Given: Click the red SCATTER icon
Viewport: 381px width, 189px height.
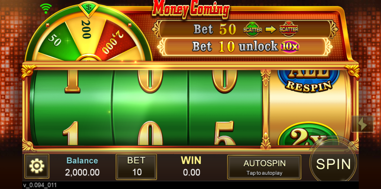Looking at the screenshot, I should tap(289, 29).
